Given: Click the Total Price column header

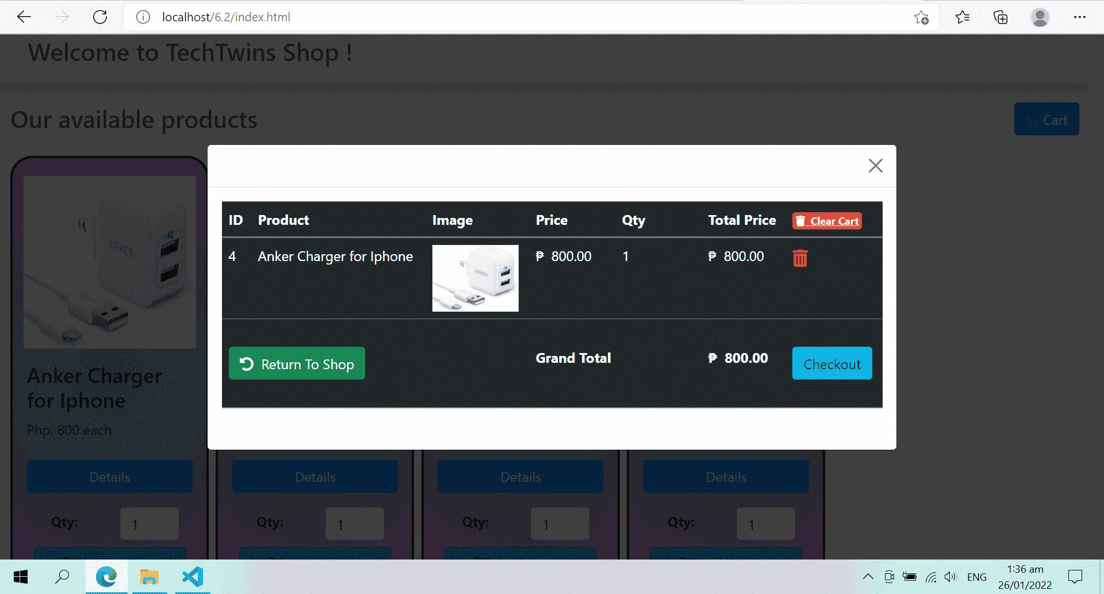Looking at the screenshot, I should tap(742, 220).
